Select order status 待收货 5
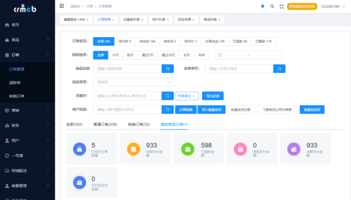 (x=170, y=41)
